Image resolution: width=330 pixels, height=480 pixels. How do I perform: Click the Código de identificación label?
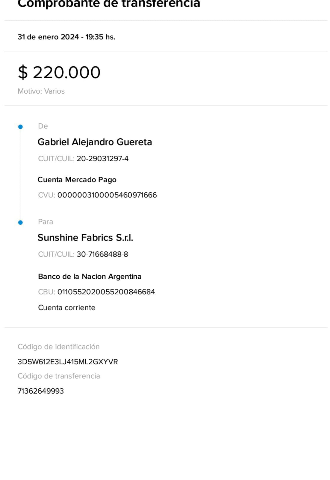58,347
